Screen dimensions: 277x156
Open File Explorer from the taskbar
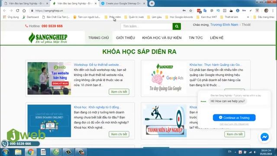[x=18, y=152]
